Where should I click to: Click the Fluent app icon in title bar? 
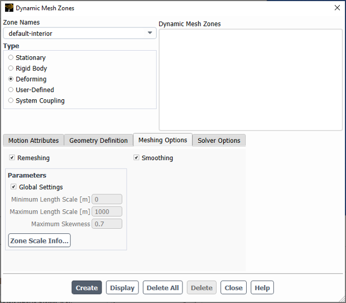point(9,8)
